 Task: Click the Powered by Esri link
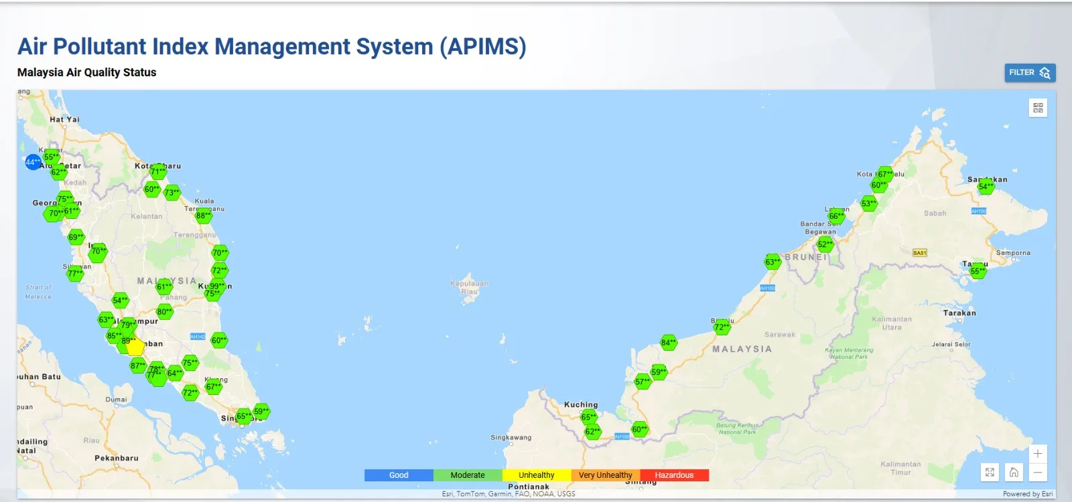[x=1027, y=494]
